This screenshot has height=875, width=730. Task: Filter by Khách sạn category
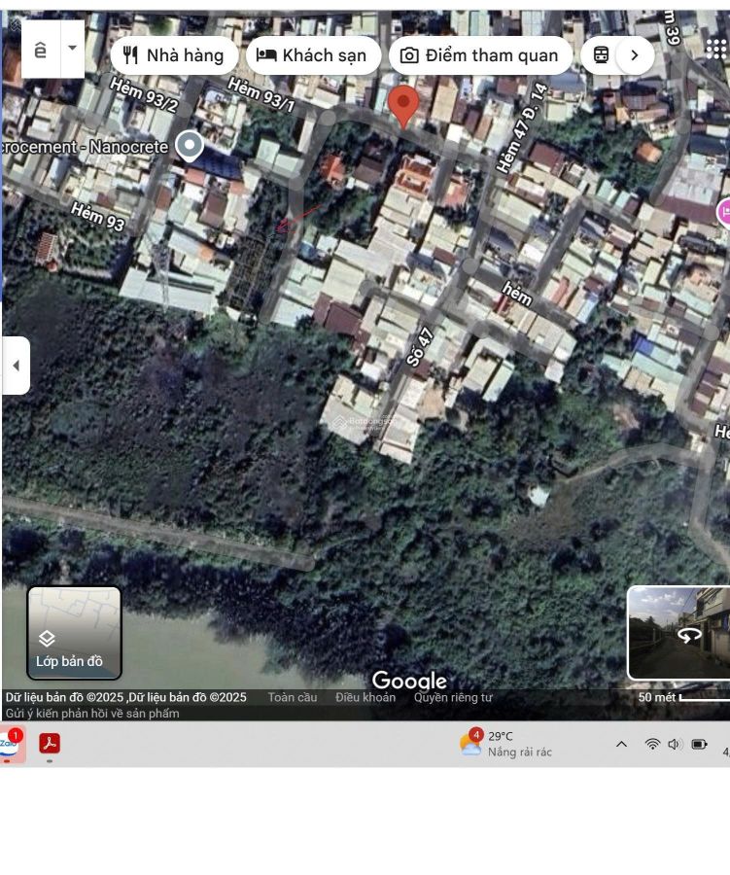[x=313, y=55]
